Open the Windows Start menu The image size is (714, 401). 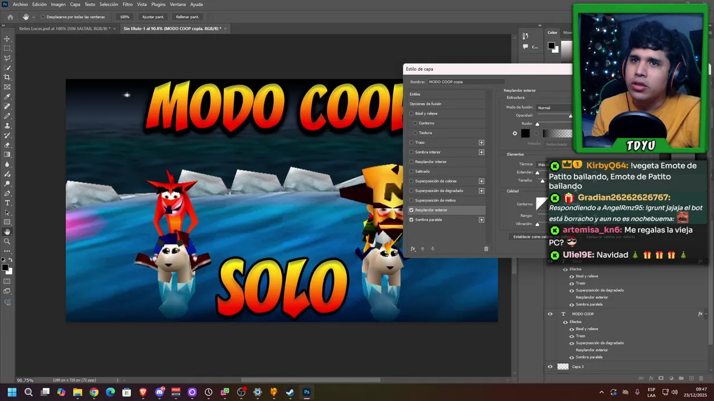(x=12, y=392)
